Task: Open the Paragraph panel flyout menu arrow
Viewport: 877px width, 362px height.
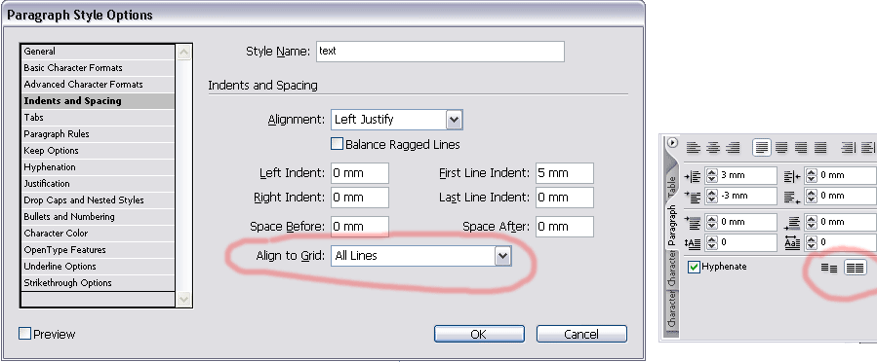Action: pyautogui.click(x=673, y=142)
